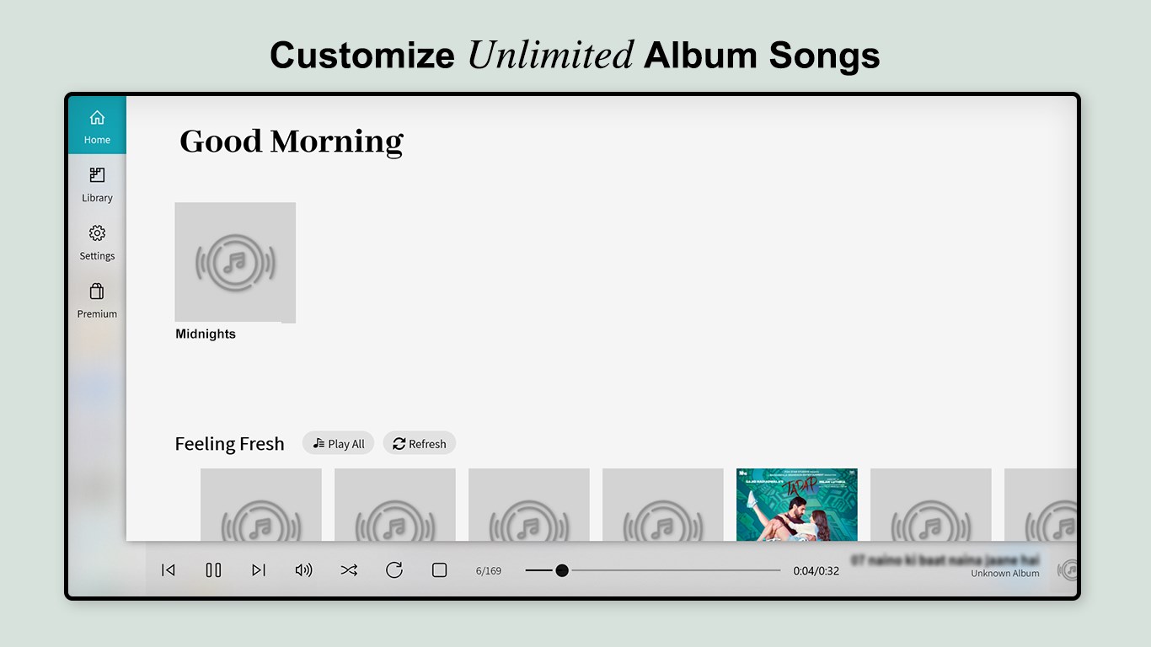The width and height of the screenshot is (1151, 647).
Task: Click the Midnights album title
Action: 206,334
